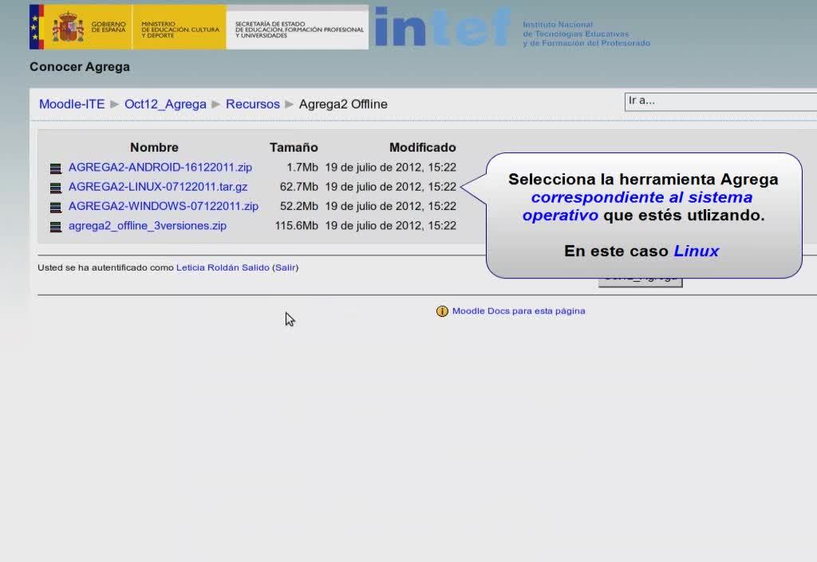The height and width of the screenshot is (562, 817).
Task: Click the Instituto Nacional de Tecnologías Educativas text
Action: coord(586,34)
